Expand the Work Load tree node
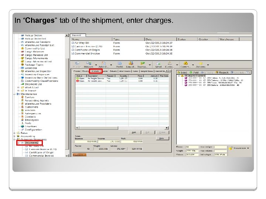This screenshot has width=266, height=199. [18, 87]
